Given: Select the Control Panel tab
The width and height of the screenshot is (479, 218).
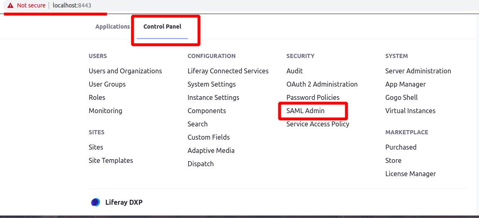Looking at the screenshot, I should [x=162, y=27].
